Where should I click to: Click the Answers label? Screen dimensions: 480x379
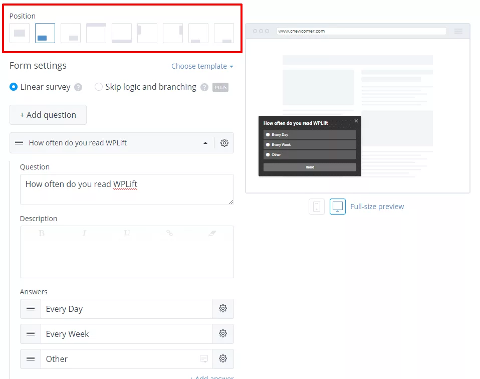coord(34,292)
